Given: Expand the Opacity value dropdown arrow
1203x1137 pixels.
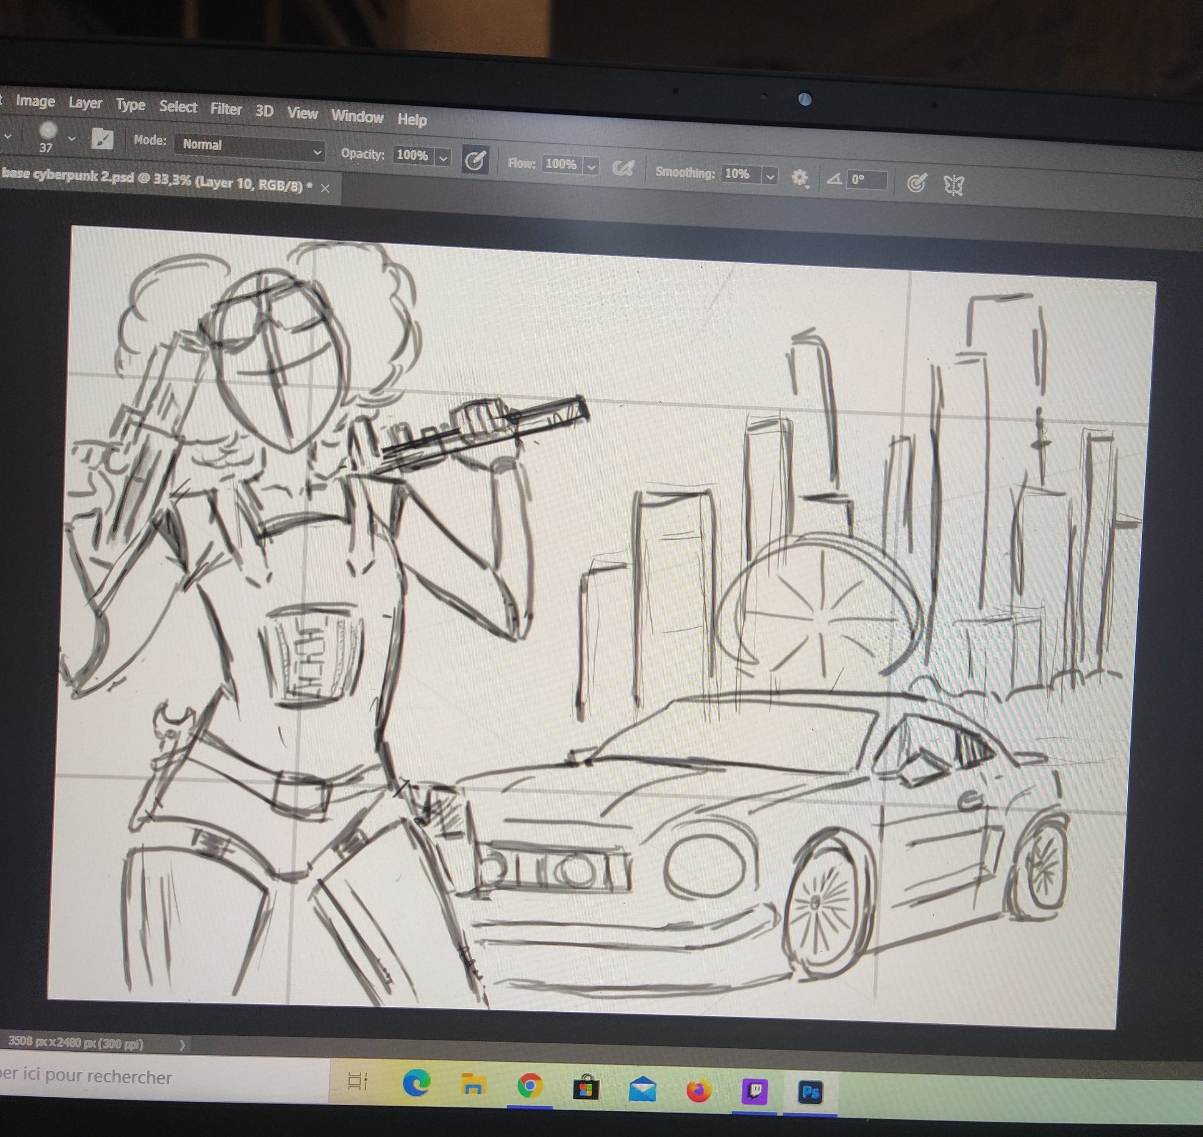Looking at the screenshot, I should click(x=444, y=158).
